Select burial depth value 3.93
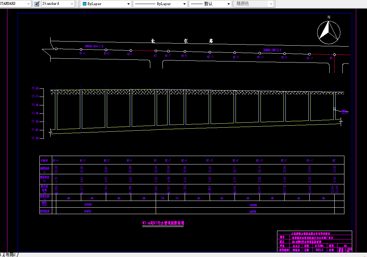Image resolution: width=367 pixels, height=257 pixels. (x=210, y=179)
